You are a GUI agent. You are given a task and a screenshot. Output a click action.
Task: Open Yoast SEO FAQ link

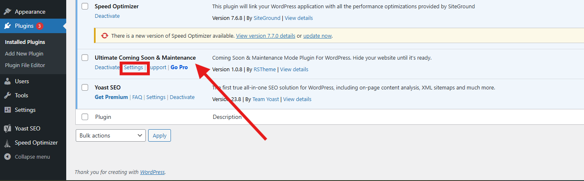click(137, 97)
